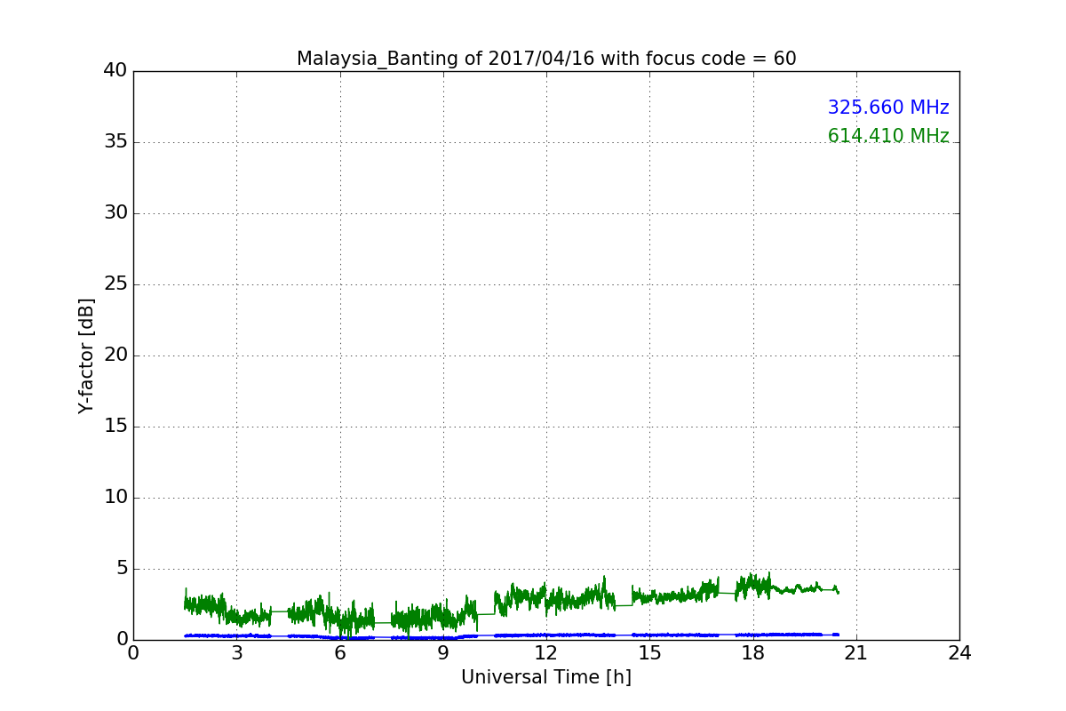Screen dimensions: 1066x711
Task: Click the 'Universal Time [h]' axis label
Action: click(x=546, y=677)
